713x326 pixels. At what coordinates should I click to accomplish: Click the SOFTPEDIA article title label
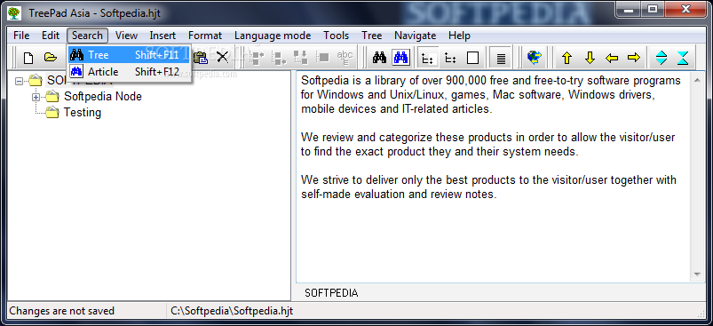[x=331, y=293]
